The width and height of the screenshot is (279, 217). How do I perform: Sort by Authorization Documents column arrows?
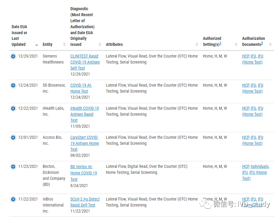click(x=270, y=44)
